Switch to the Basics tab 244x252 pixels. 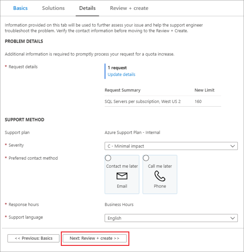pos(20,8)
